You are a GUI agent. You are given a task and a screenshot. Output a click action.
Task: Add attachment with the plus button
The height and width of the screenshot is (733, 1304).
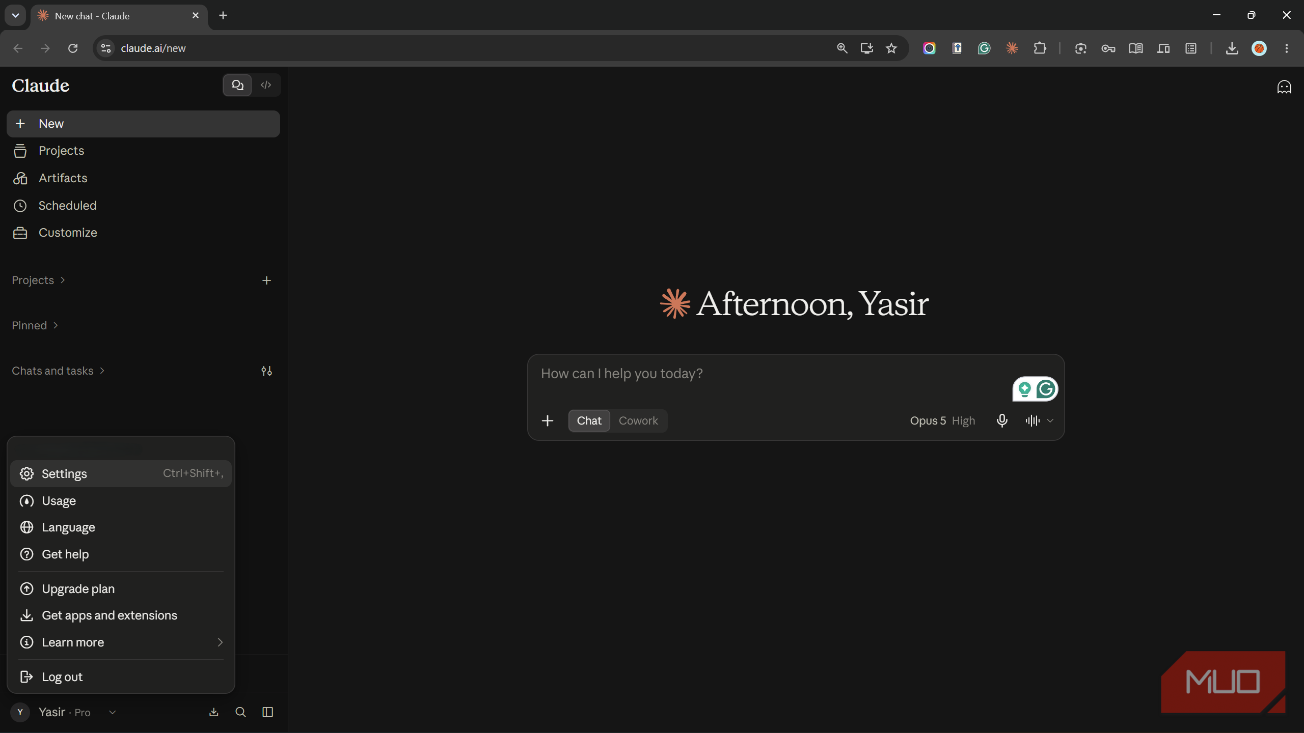pos(548,421)
